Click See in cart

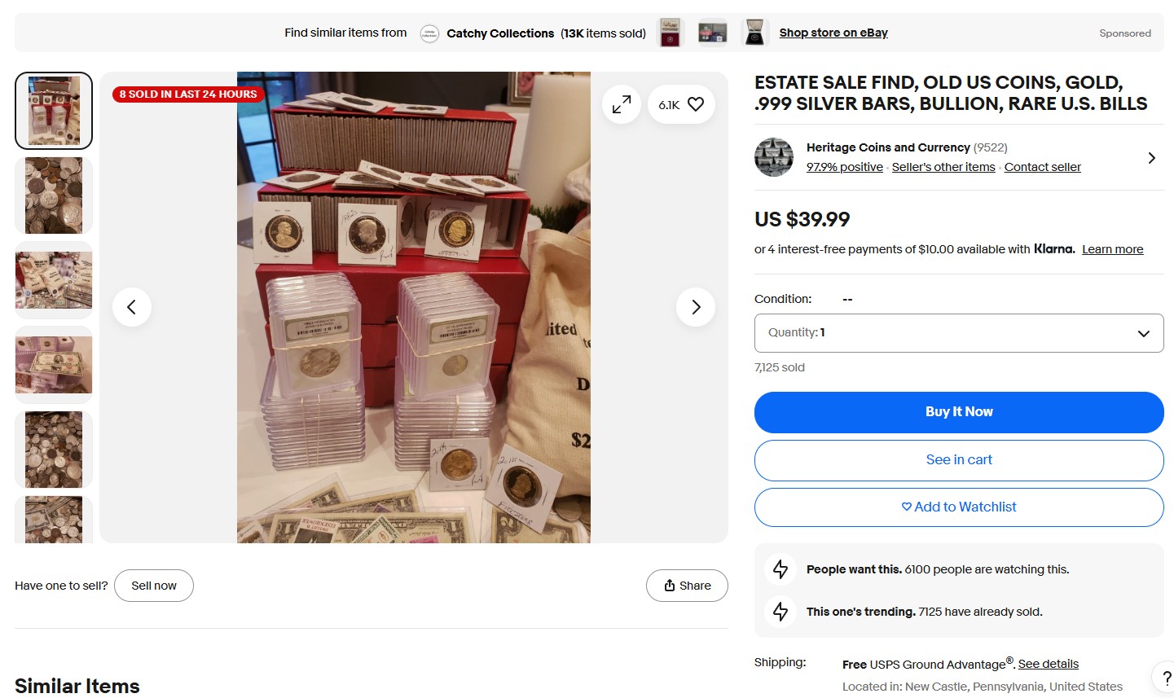[x=959, y=460]
